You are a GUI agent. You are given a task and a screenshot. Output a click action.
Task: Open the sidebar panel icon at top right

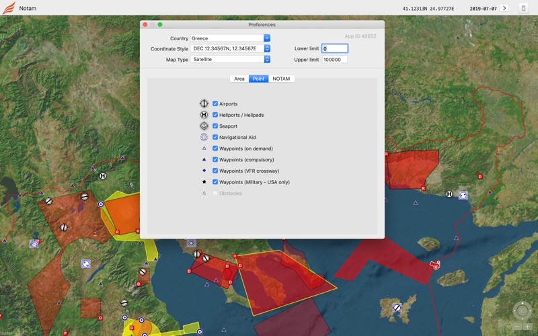(x=524, y=8)
